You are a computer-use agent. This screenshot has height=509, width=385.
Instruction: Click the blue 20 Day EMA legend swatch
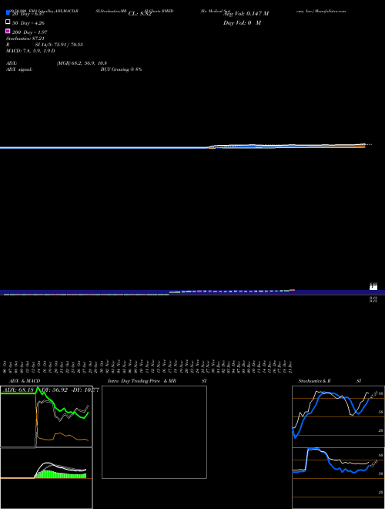(8, 13)
